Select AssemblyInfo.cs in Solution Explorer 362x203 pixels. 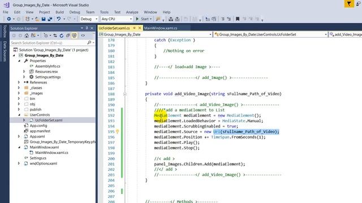48,66
